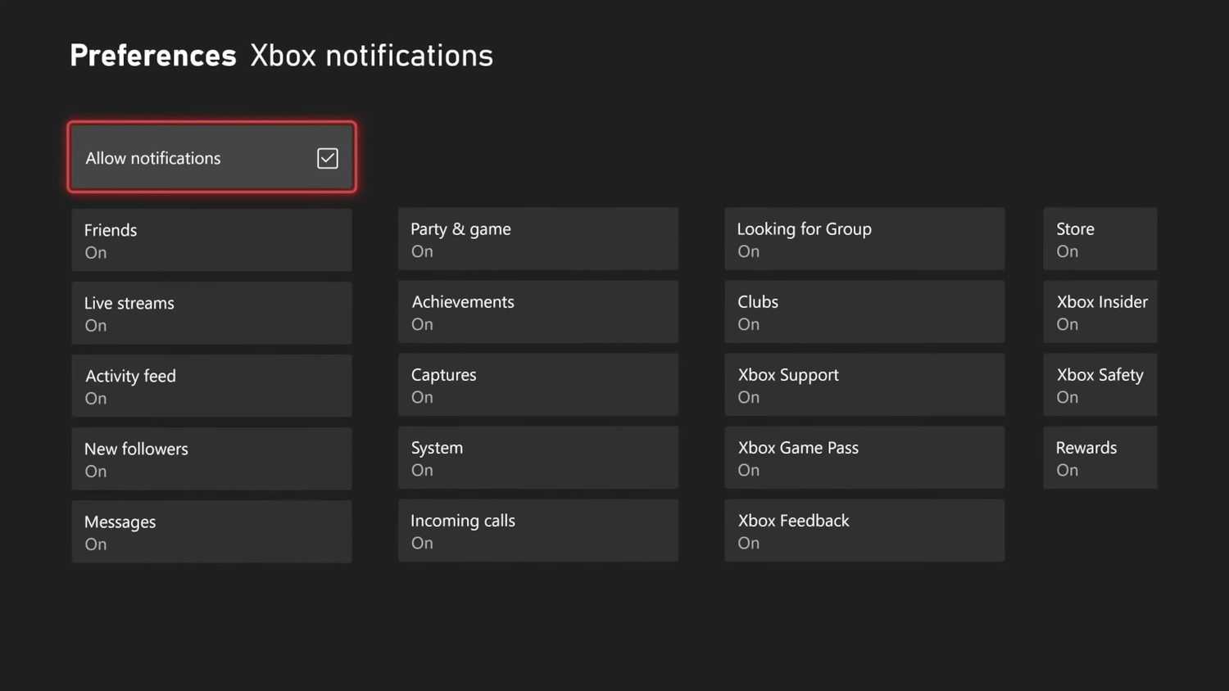Viewport: 1229px width, 691px height.
Task: Turn off Messages notifications
Action: [x=211, y=531]
